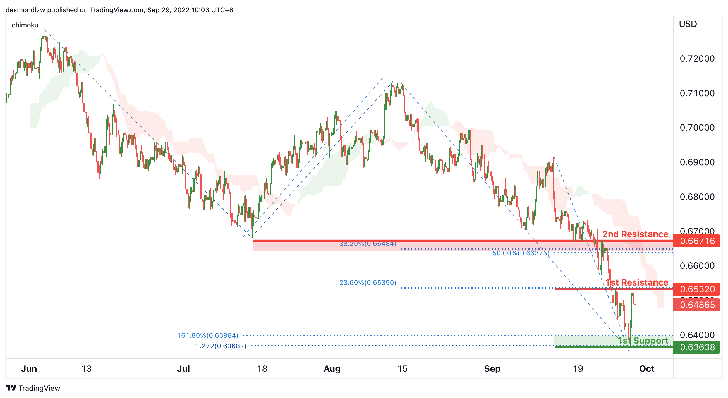The width and height of the screenshot is (728, 398).
Task: Click the USD currency label
Action: (688, 24)
